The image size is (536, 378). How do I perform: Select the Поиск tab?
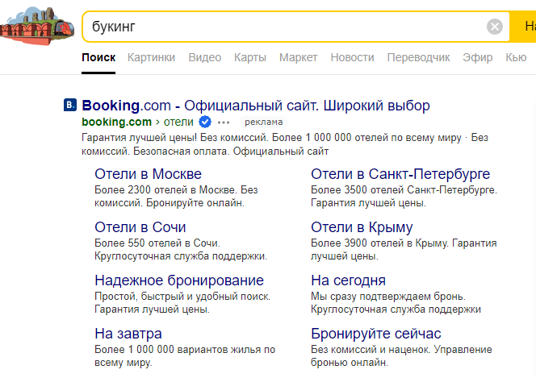click(98, 57)
